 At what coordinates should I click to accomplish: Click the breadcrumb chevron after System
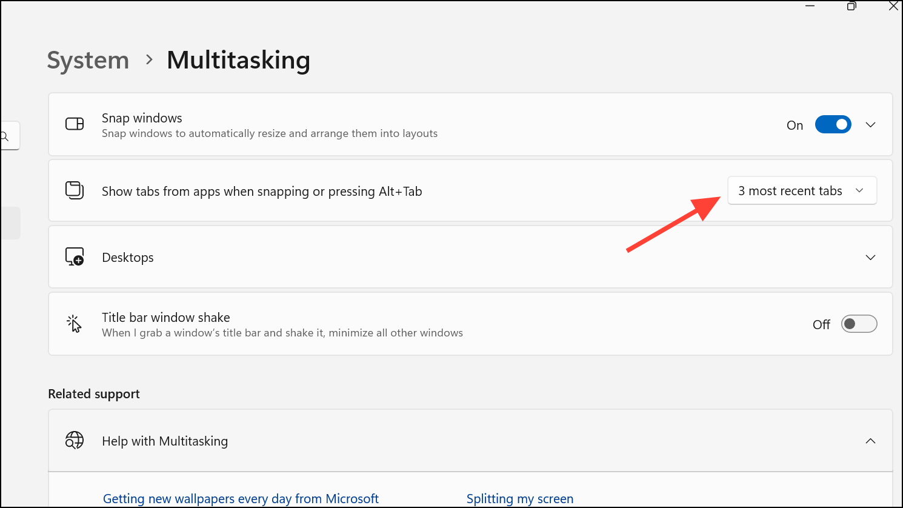point(149,60)
